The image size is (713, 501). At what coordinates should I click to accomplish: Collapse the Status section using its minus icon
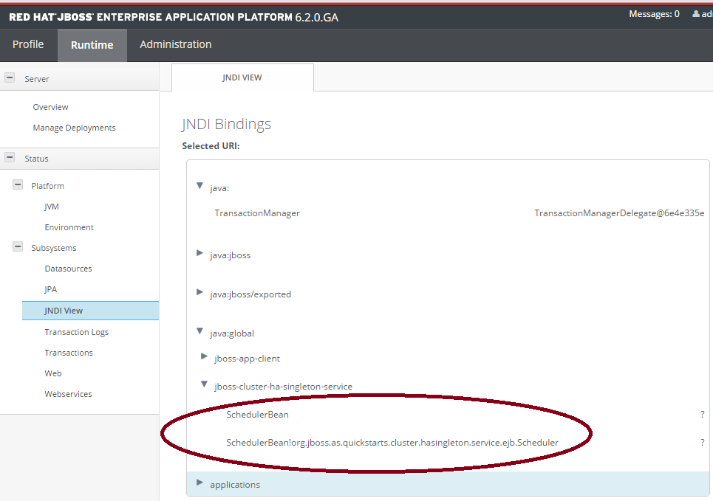coord(9,158)
